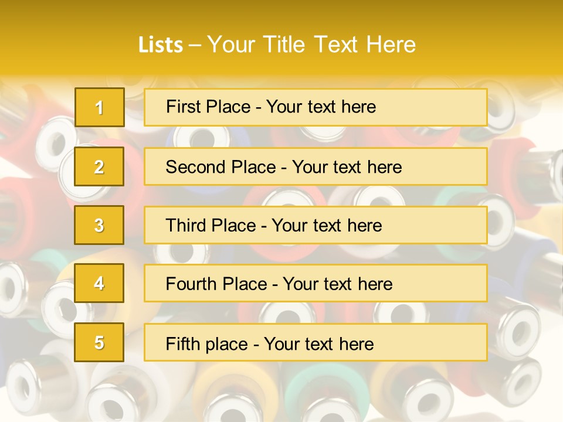Image resolution: width=563 pixels, height=422 pixels.
Task: Click the number 3 list marker
Action: tap(99, 225)
